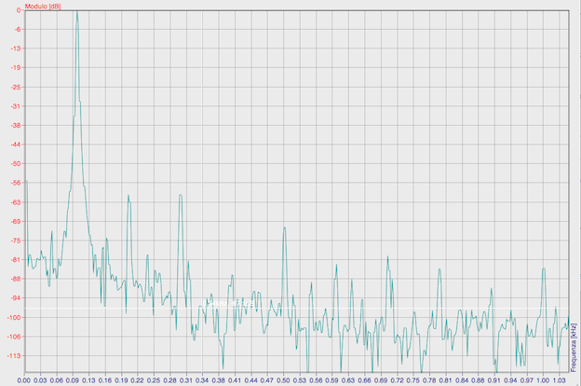Click the "1.00" frequency tick label
The height and width of the screenshot is (386, 581).
point(543,380)
